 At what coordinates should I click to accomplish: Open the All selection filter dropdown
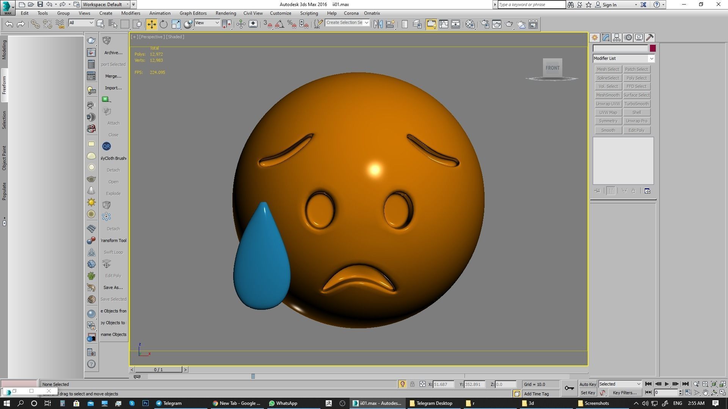point(81,23)
